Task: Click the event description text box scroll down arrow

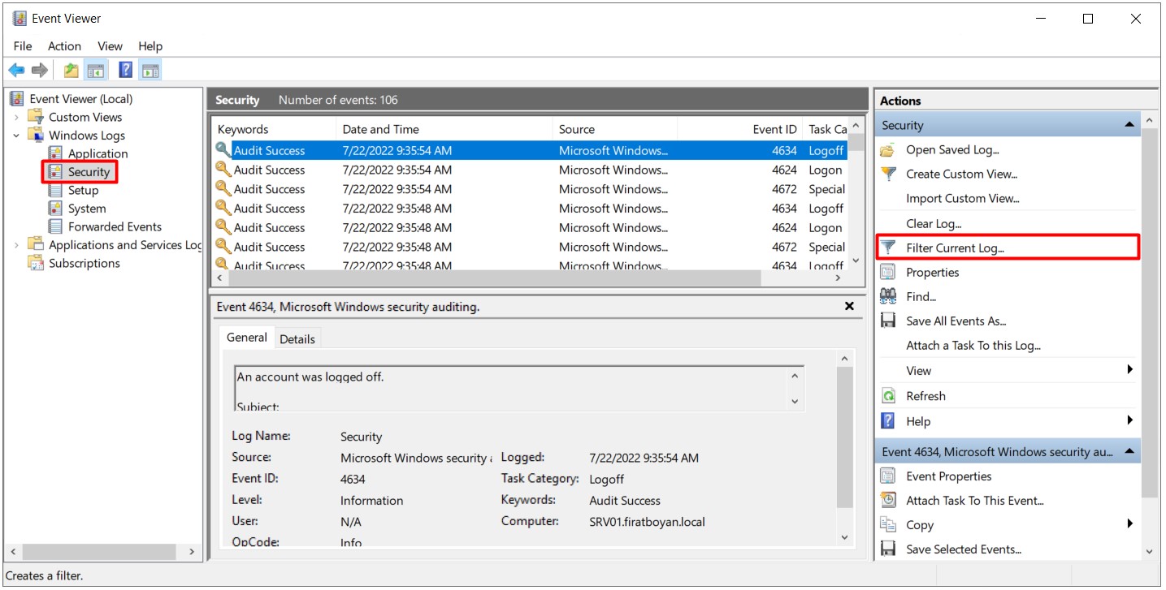Action: point(795,402)
